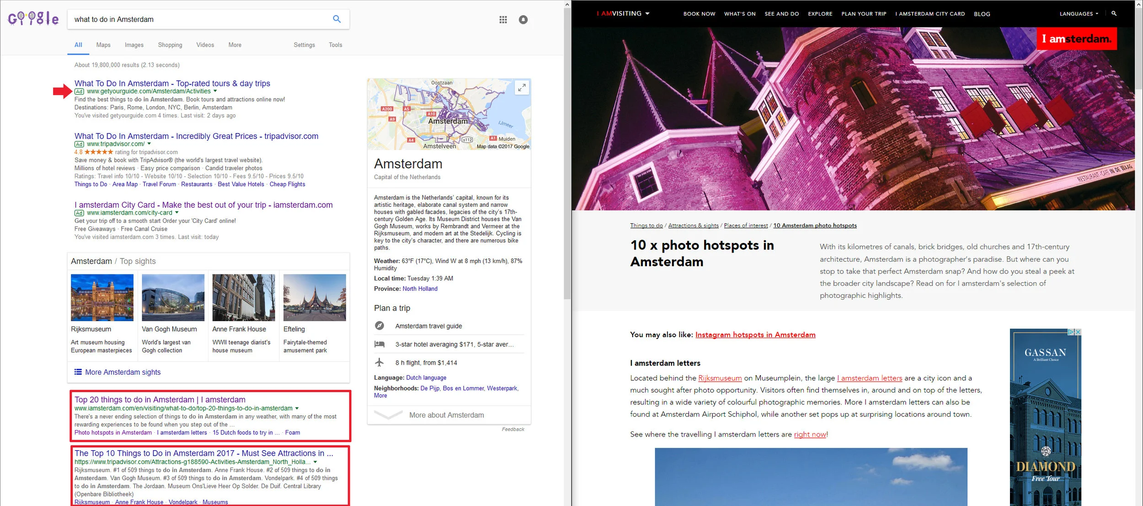
Task: Switch to the Videos search tab
Action: click(205, 45)
